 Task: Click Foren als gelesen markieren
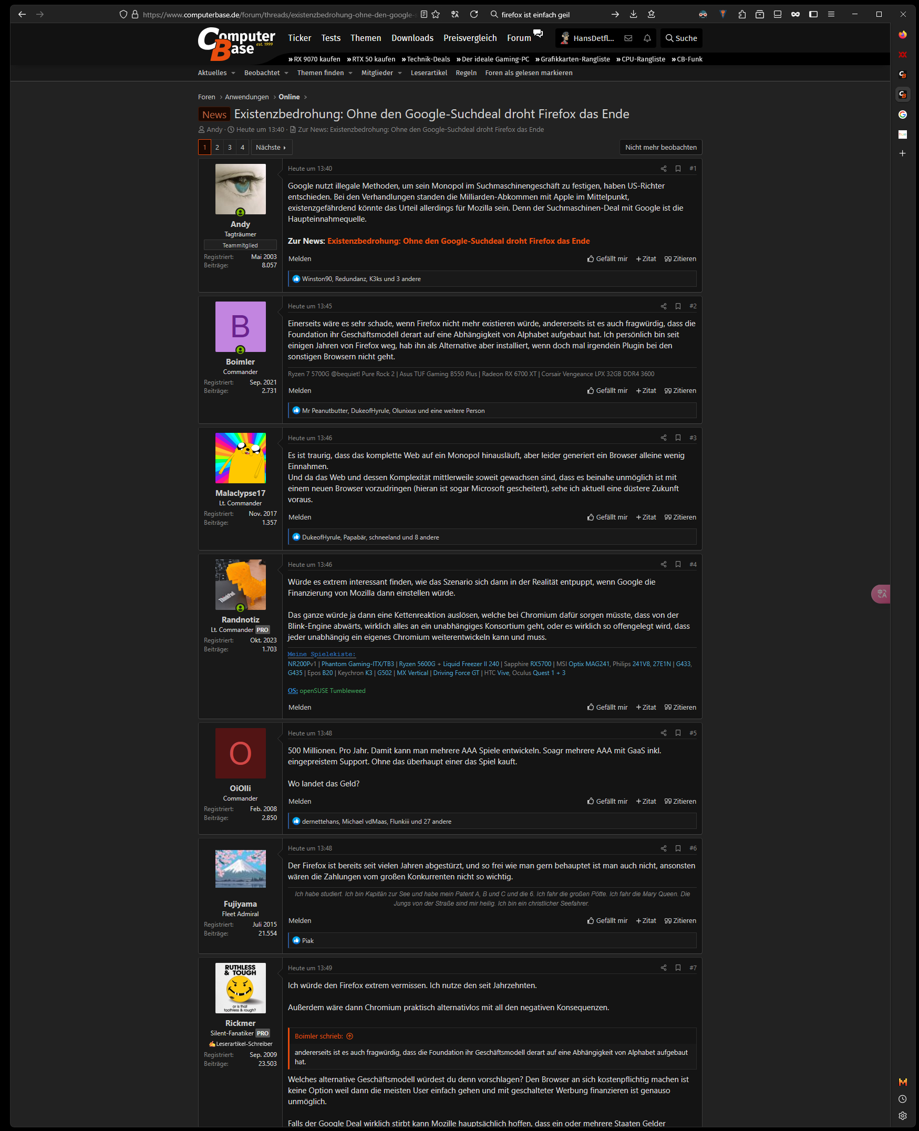click(529, 73)
